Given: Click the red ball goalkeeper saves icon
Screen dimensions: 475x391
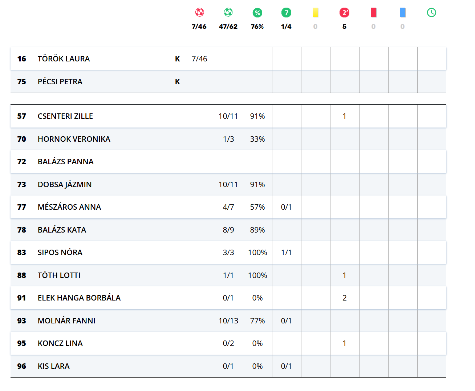Looking at the screenshot, I should tap(199, 12).
